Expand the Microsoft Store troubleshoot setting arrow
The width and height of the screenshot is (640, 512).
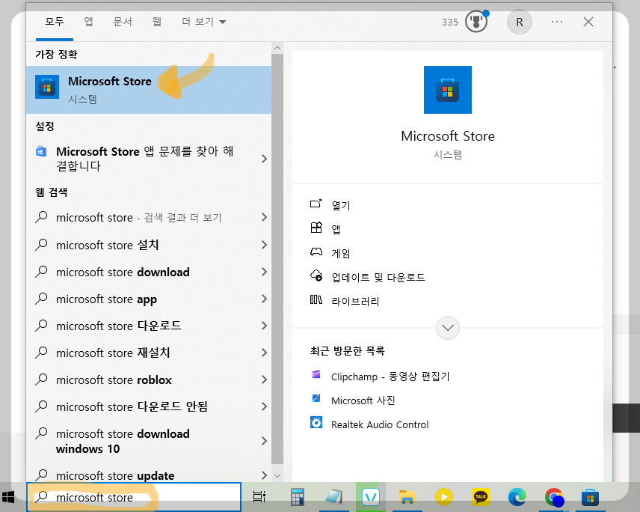click(264, 159)
